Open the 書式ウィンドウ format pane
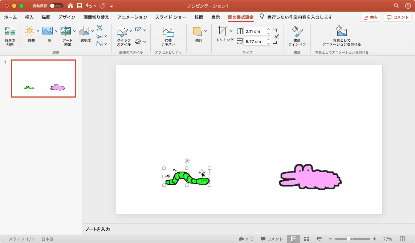This screenshot has height=243, width=415. [297, 32]
